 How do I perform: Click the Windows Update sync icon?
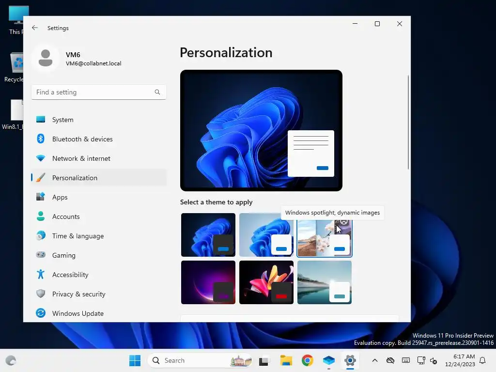[x=41, y=313]
